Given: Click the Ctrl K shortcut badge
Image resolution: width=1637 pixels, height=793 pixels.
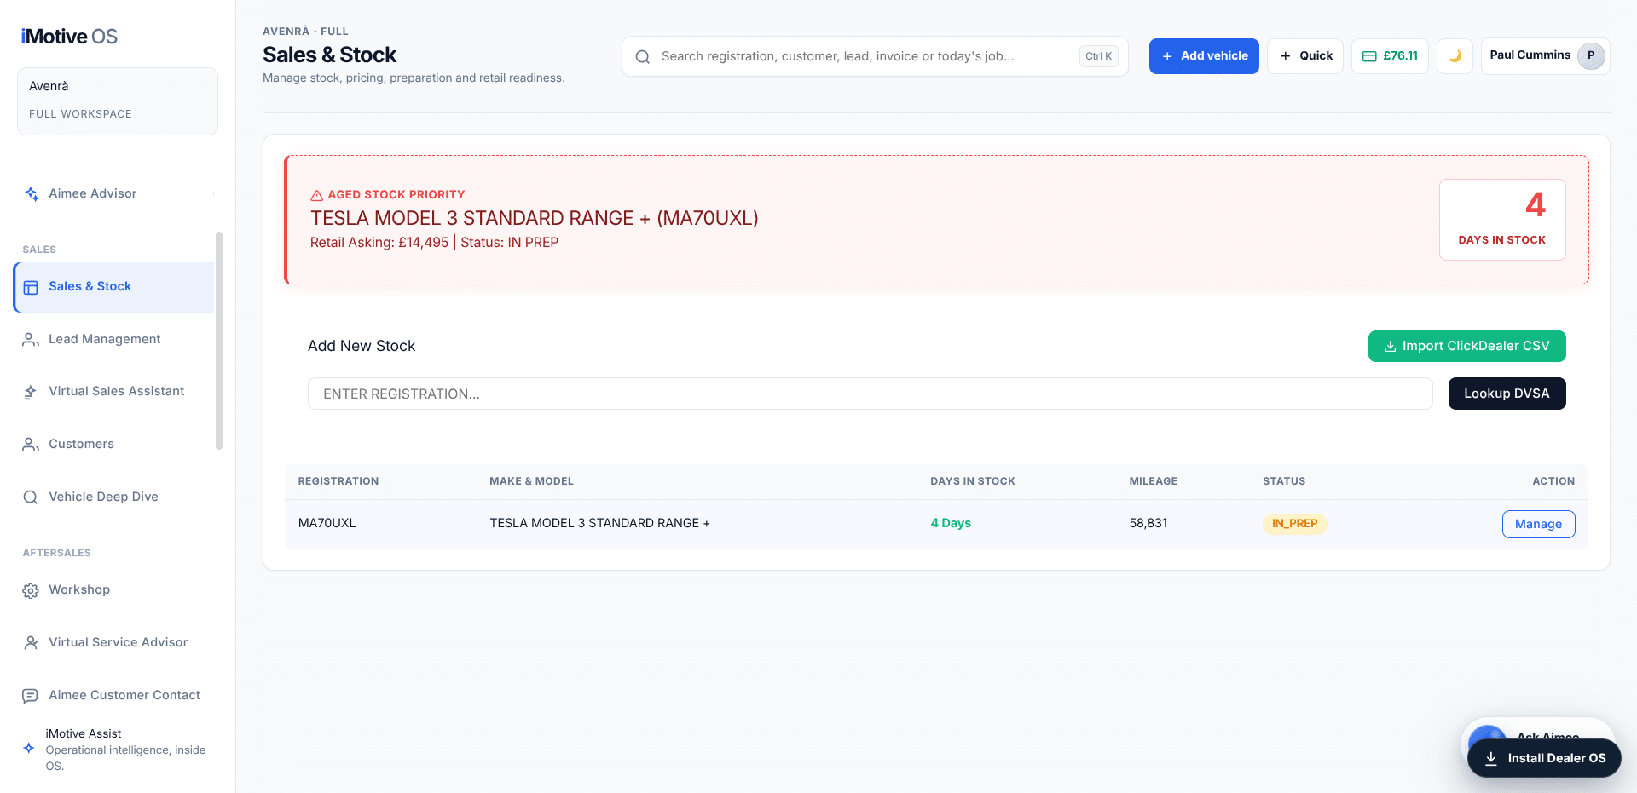Looking at the screenshot, I should click(1098, 56).
